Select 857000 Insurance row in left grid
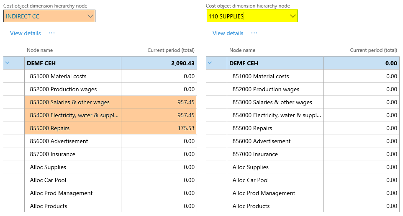Viewport: 403px width, 216px height. pos(53,154)
